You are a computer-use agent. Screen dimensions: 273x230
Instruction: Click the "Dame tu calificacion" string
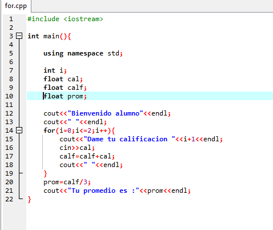[x=129, y=139]
